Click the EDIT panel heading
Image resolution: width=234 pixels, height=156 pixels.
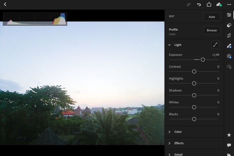coord(171,16)
